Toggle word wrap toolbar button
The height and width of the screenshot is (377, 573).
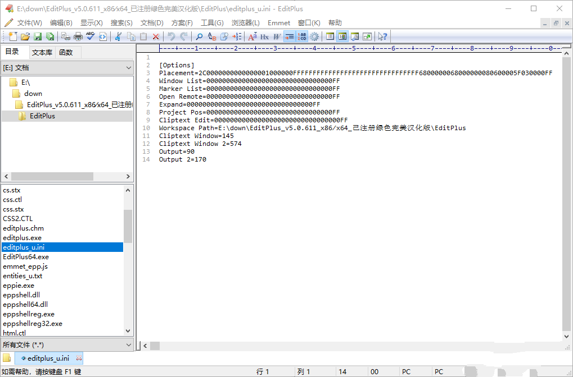289,36
